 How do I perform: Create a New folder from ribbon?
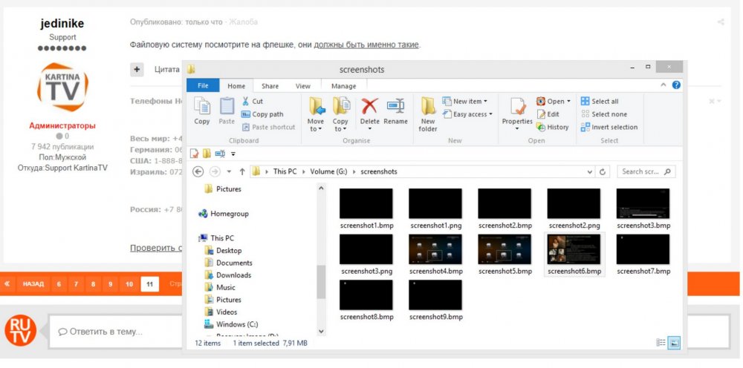(428, 113)
